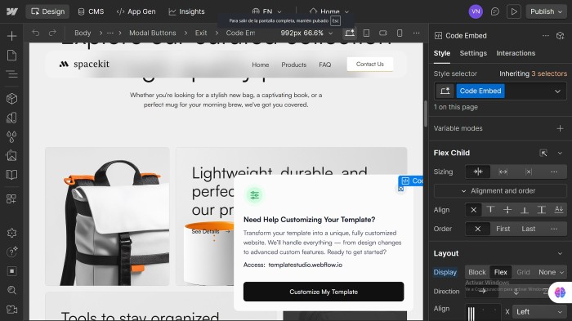Open the Assets image panel
The image size is (572, 321).
pos(11,156)
